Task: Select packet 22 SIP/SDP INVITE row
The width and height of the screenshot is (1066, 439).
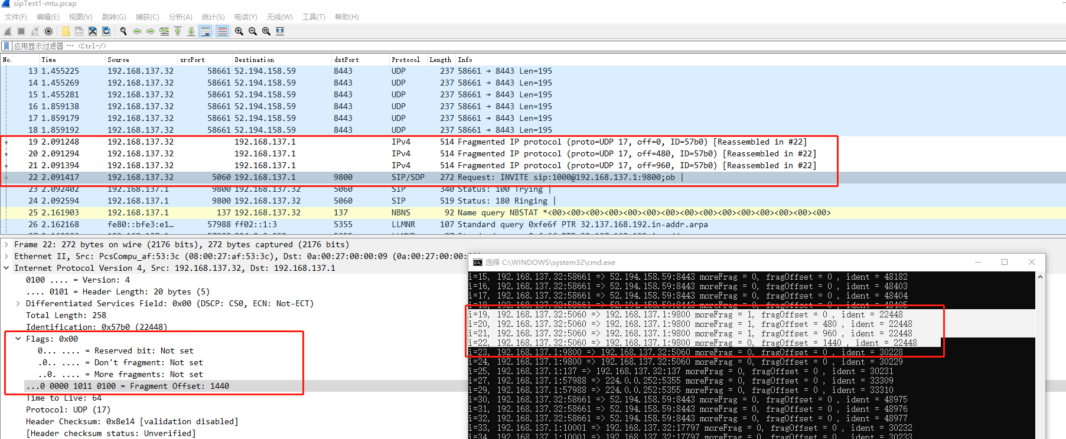Action: (x=533, y=177)
